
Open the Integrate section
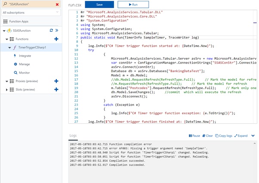point(25,56)
